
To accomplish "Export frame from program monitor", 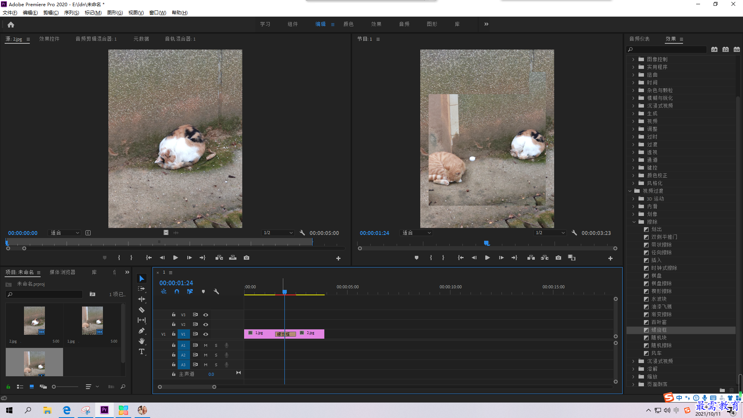I will (558, 258).
